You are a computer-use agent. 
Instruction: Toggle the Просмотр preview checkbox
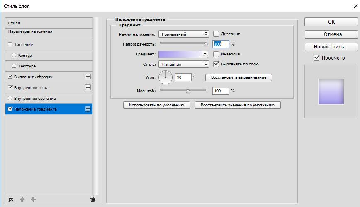316,58
